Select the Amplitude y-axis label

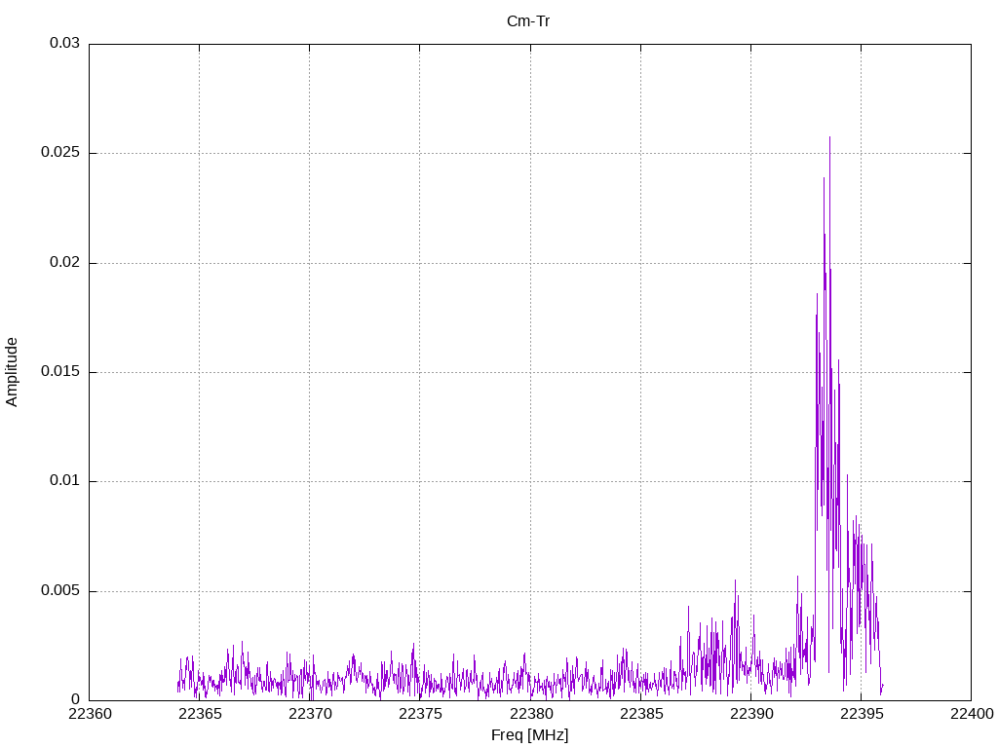12,372
